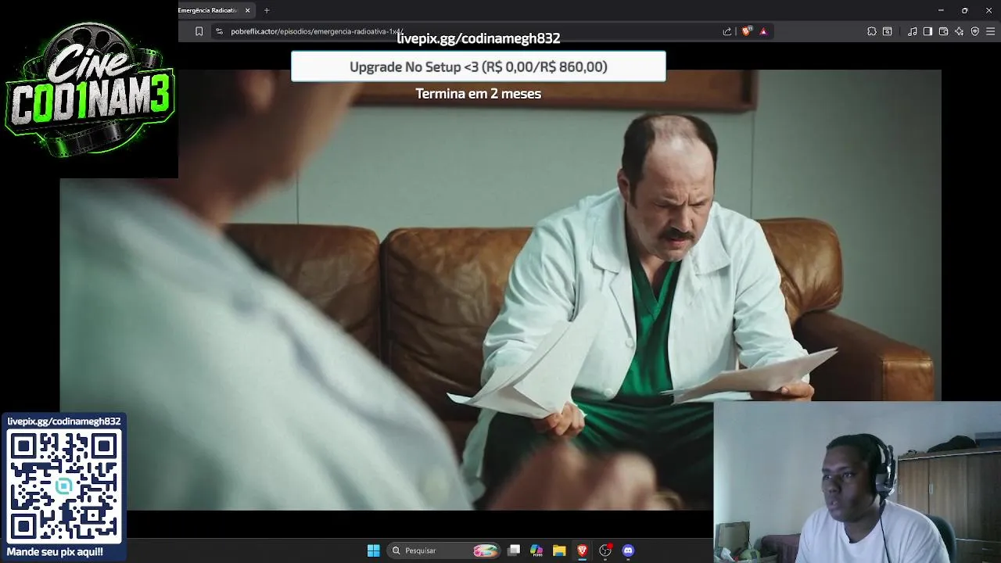Click the video playing in the browser
The width and height of the screenshot is (1001, 563).
pyautogui.click(x=500, y=289)
